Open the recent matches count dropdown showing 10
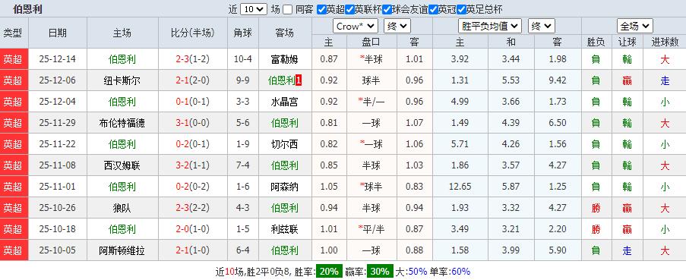Image resolution: width=686 pixels, height=280 pixels. (253, 9)
